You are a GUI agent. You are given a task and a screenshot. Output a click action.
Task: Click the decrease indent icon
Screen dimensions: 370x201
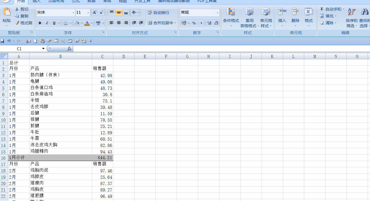134,23
